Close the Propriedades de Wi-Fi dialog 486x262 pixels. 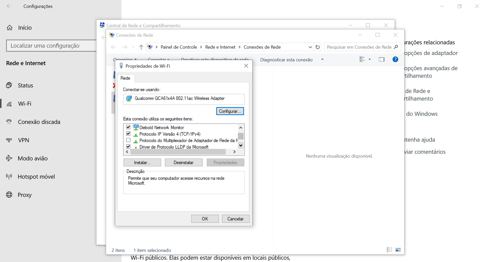tap(246, 66)
